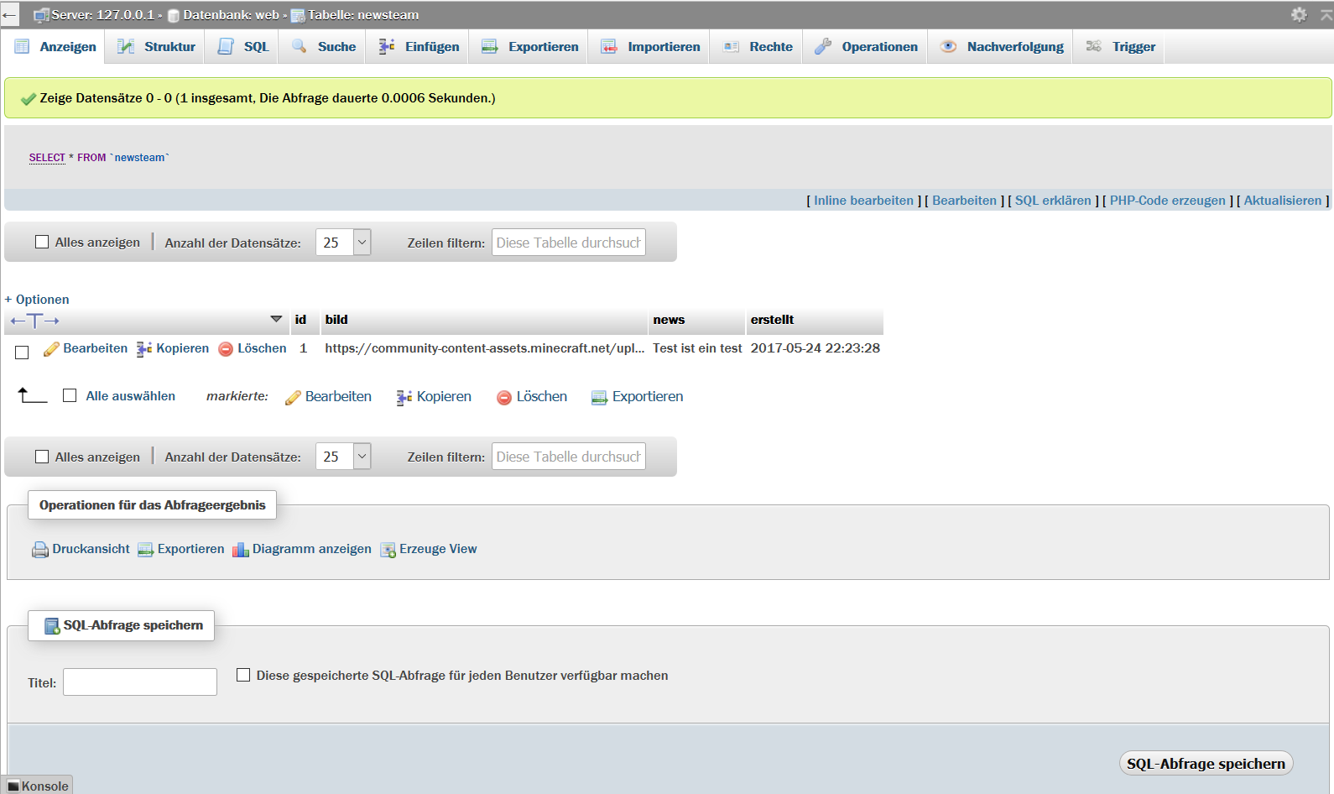Click the back arrow in the top bar
Image resolution: width=1334 pixels, height=794 pixels.
[9, 15]
